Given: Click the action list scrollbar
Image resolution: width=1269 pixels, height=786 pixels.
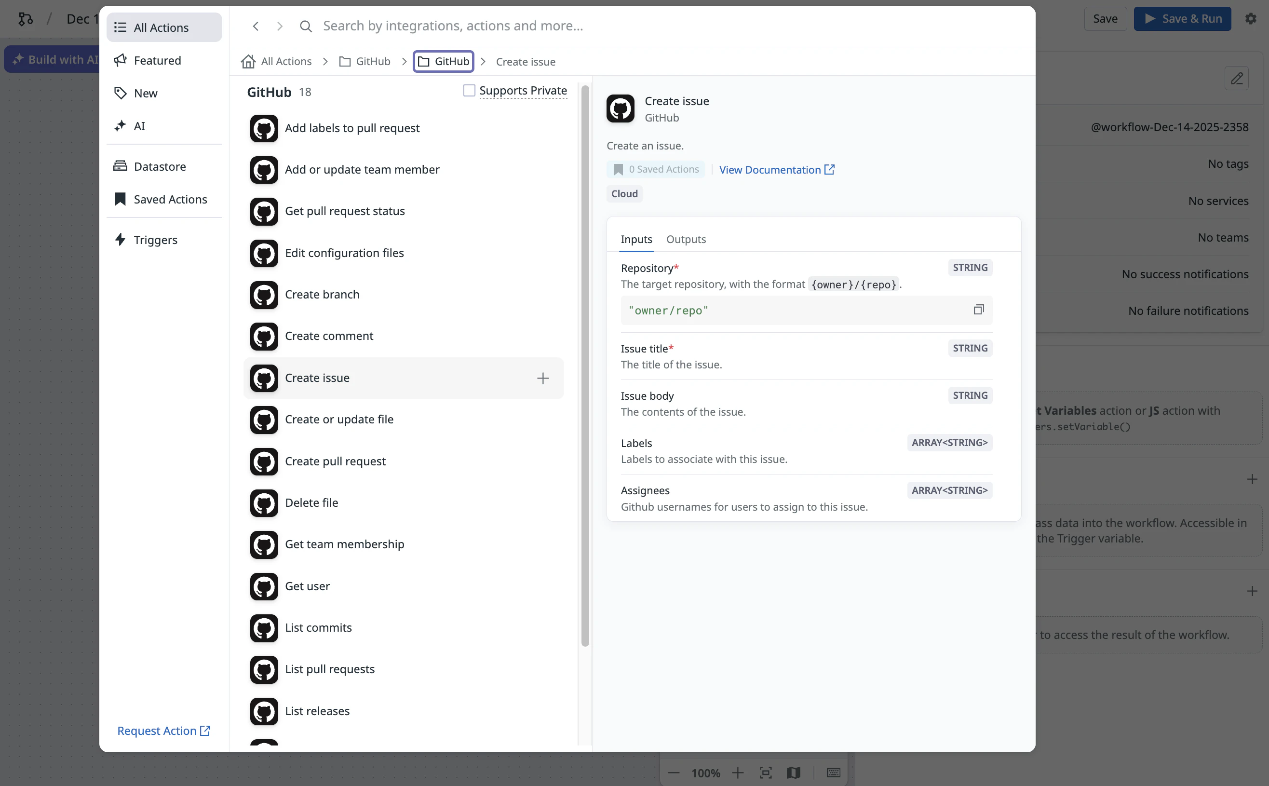Looking at the screenshot, I should [x=585, y=366].
